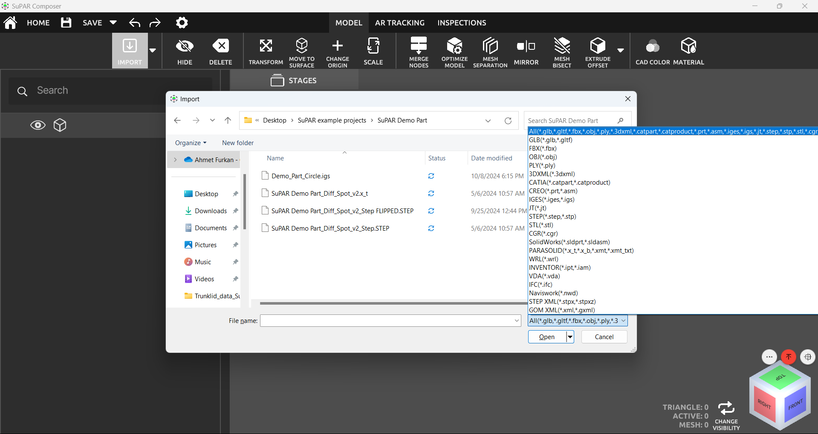Select SuPAR Demo Part_Diff_Spot_v2.x_t file
This screenshot has height=434, width=818.
(x=320, y=194)
